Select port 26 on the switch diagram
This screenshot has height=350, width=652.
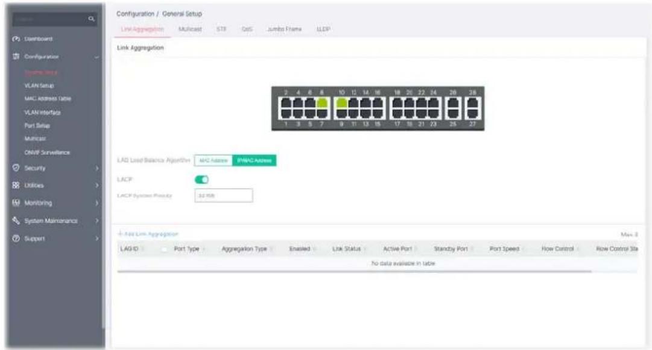point(453,102)
